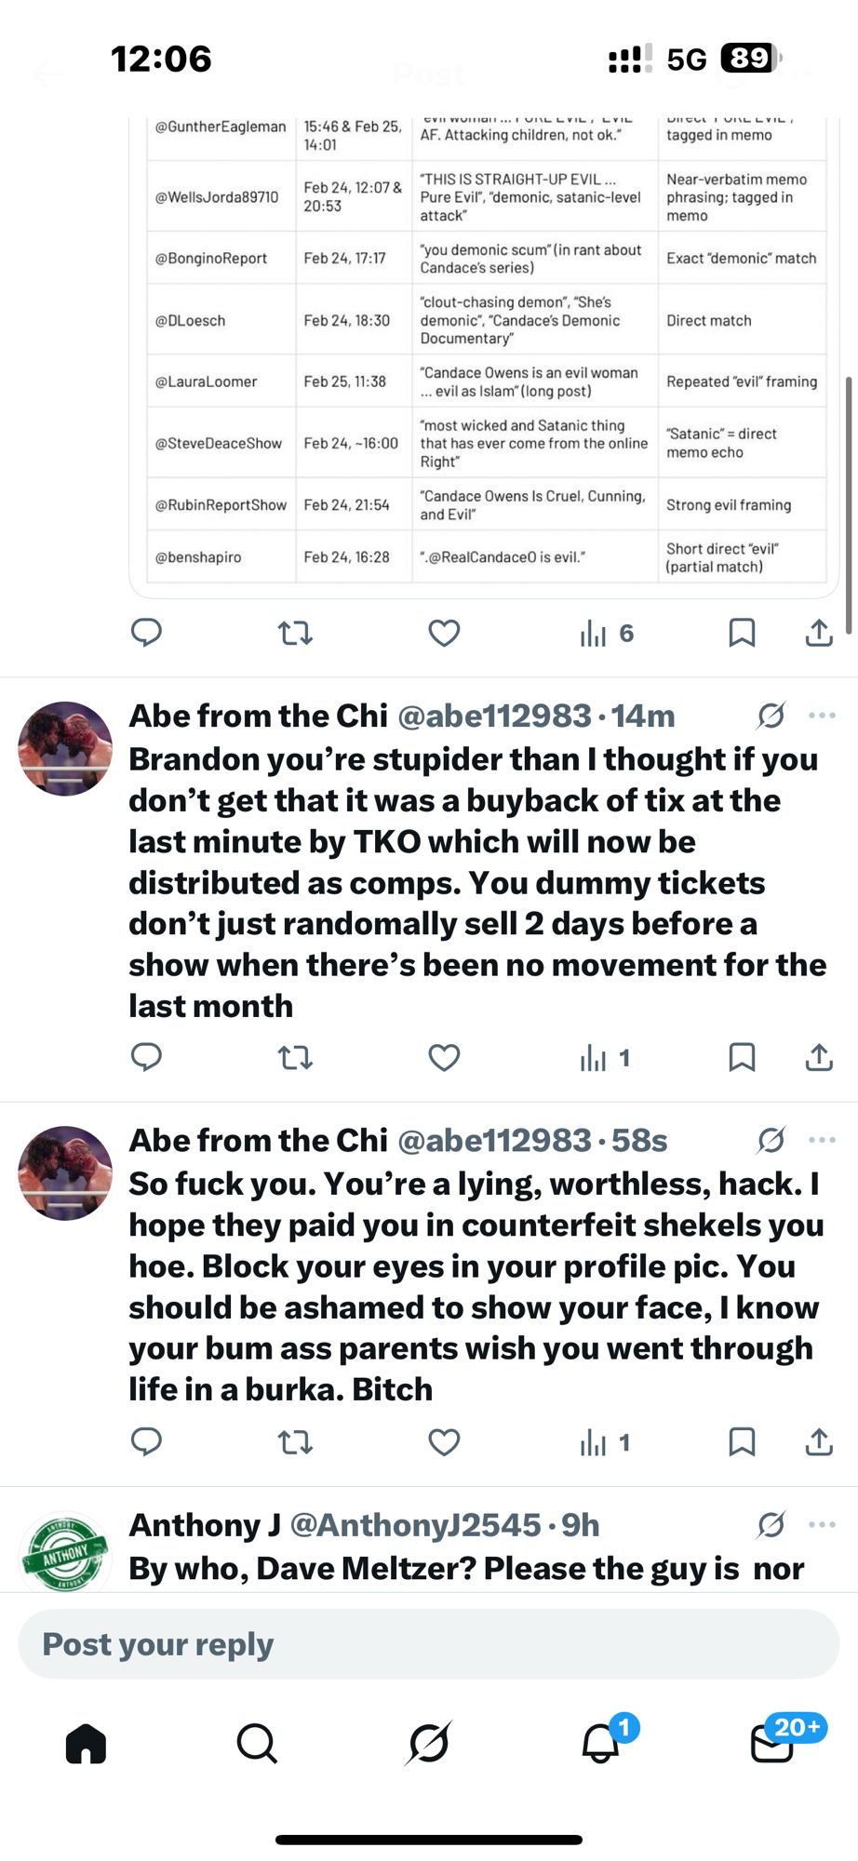Open more options for Abe's 14m post

pyautogui.click(x=822, y=716)
